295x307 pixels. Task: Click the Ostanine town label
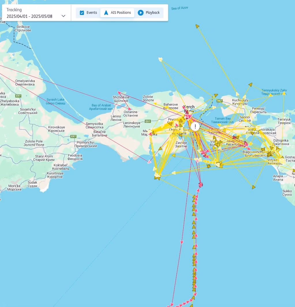coord(131,114)
